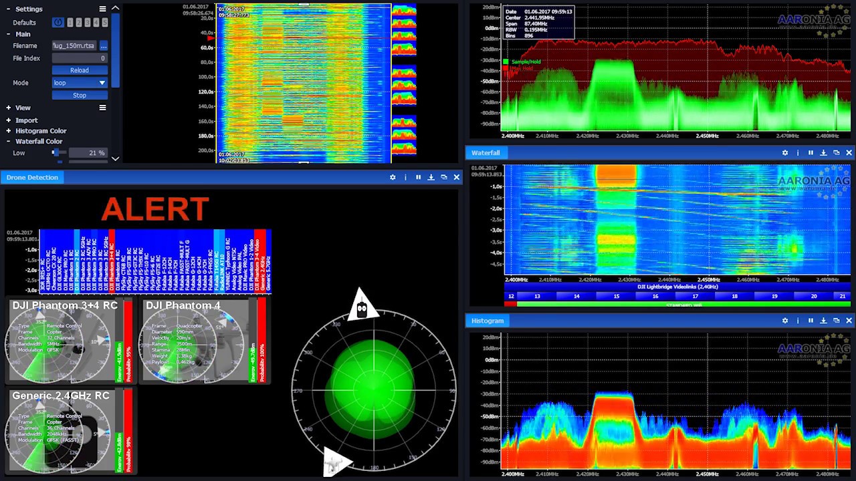Open the Settings panel hamburger menu
The height and width of the screenshot is (481, 856).
tap(102, 9)
